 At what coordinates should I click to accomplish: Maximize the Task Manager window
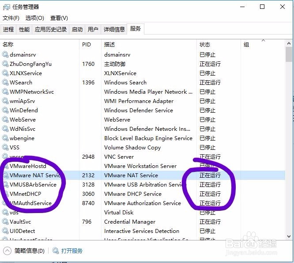(262, 7)
